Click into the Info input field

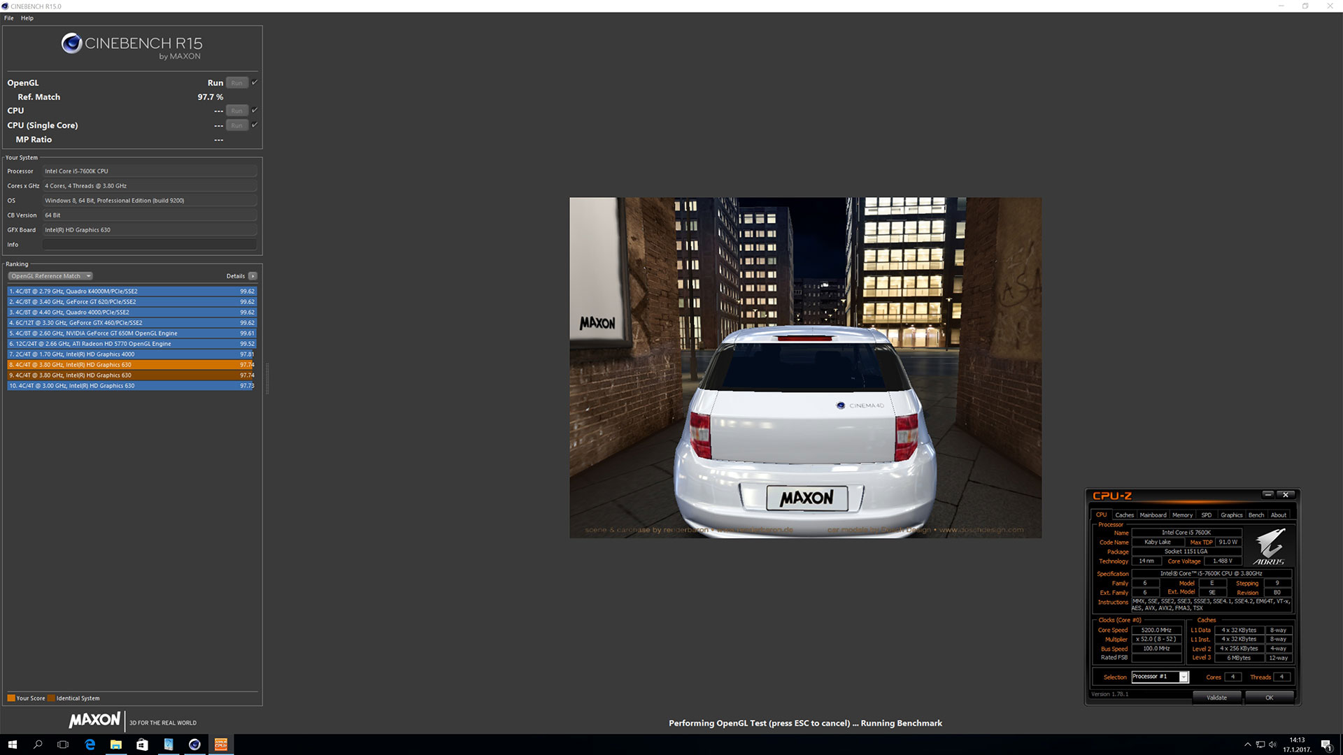150,245
